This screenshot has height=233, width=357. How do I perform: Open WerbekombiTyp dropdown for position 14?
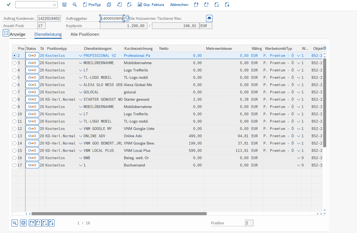point(299,143)
